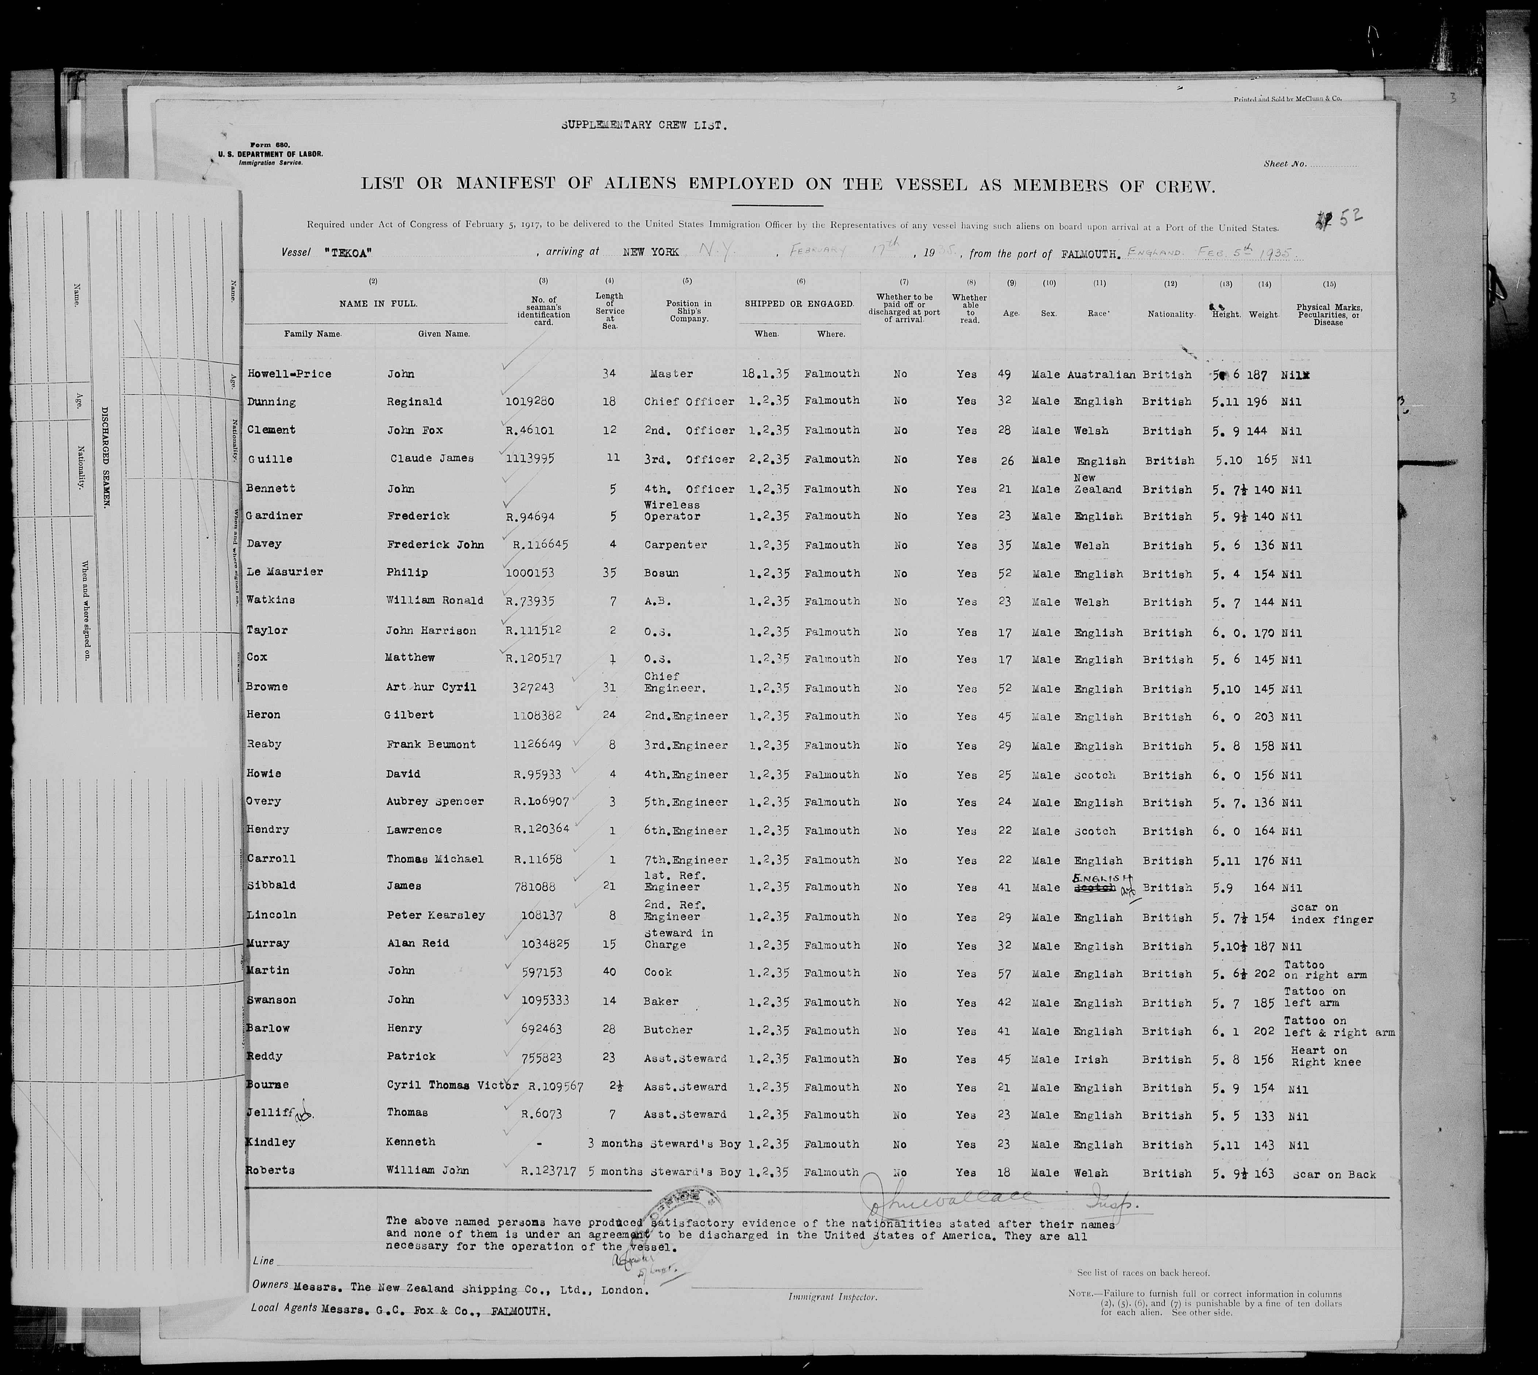This screenshot has width=1538, height=1375.
Task: Select the note "Scar on index finger"
Action: tap(1332, 914)
